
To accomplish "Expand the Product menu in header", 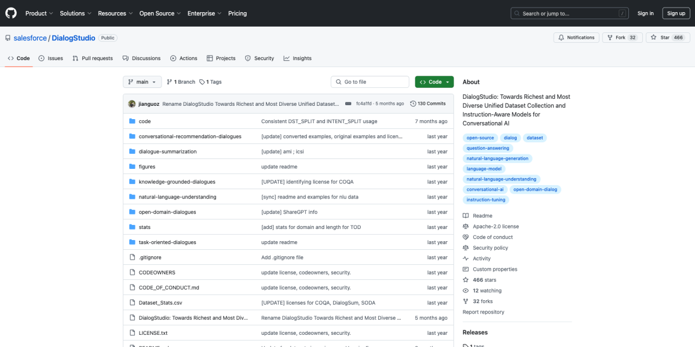I will [39, 13].
